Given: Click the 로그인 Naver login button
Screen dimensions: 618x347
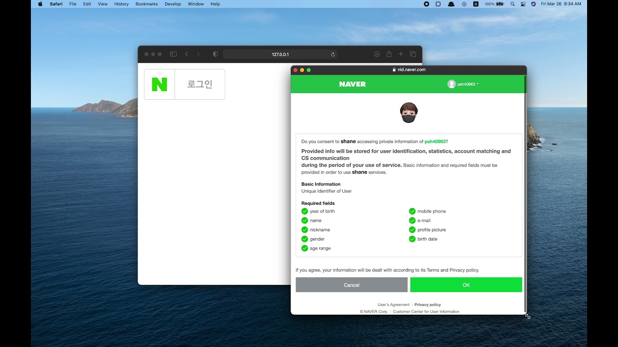Looking at the screenshot, I should point(184,84).
